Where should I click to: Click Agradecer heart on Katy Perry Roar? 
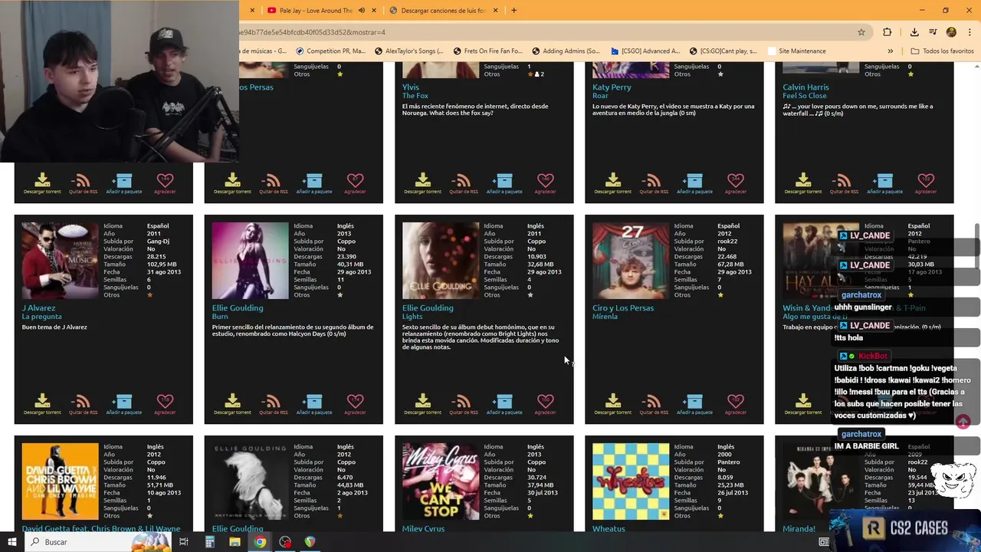[735, 183]
